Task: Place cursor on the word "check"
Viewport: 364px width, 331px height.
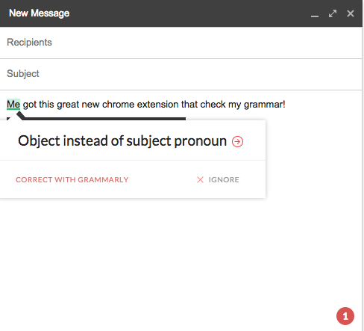Action: (x=213, y=105)
